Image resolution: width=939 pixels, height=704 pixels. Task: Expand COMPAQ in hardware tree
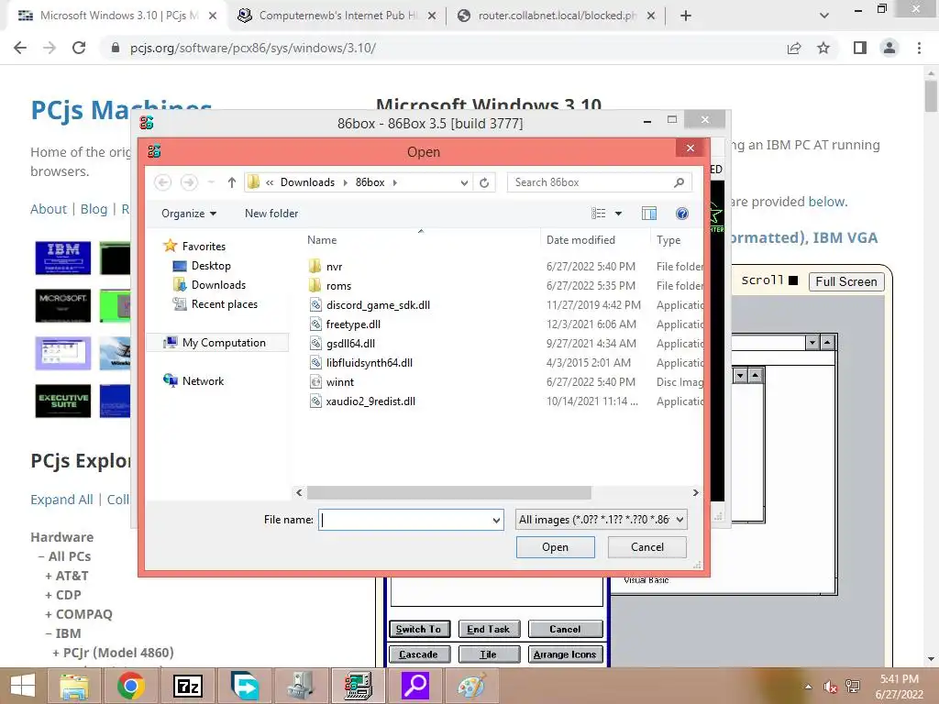click(79, 614)
